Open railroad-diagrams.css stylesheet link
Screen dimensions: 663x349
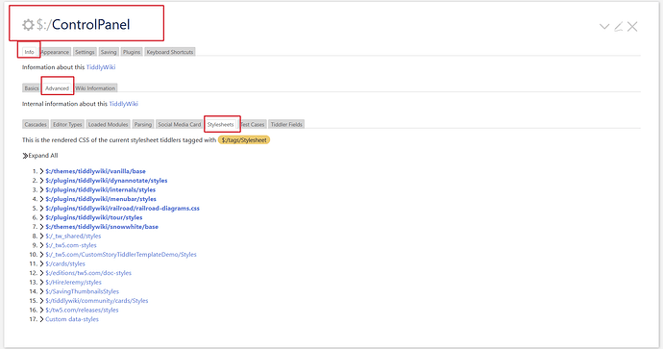click(123, 208)
